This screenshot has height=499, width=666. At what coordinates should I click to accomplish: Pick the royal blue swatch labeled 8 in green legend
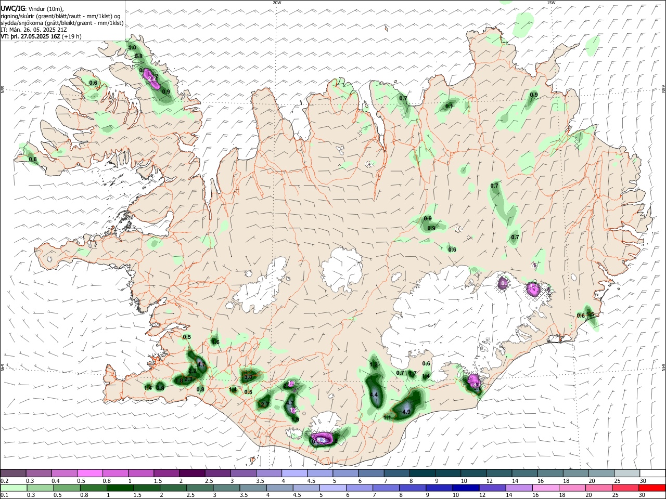[x=413, y=488]
